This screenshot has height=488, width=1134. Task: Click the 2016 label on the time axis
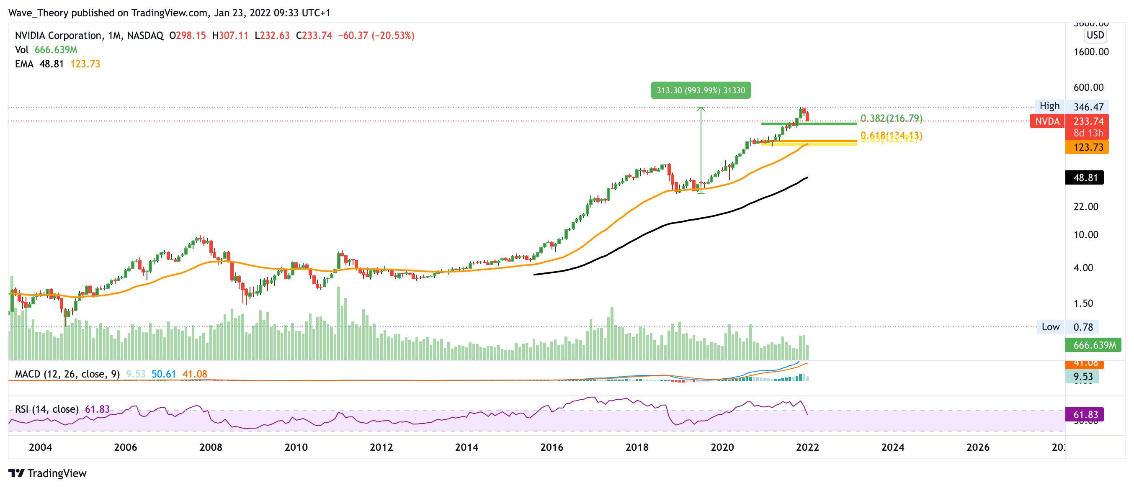coord(551,447)
